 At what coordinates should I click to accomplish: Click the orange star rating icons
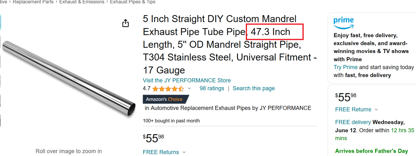click(x=168, y=89)
